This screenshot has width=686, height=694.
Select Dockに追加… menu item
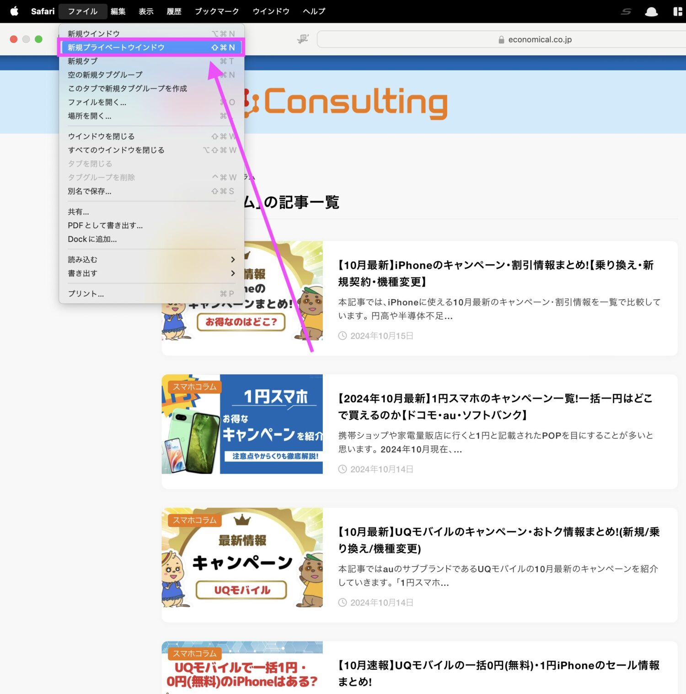pyautogui.click(x=151, y=239)
